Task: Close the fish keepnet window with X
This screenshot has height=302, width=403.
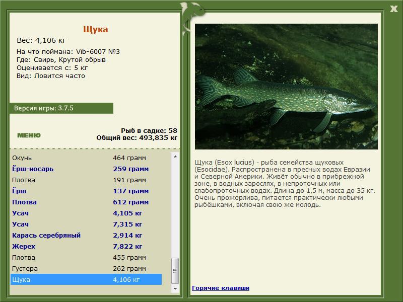Action: tap(393, 9)
